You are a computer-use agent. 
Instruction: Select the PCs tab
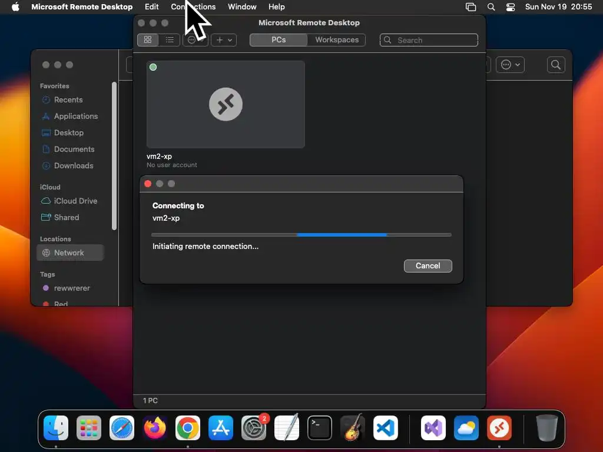point(279,40)
